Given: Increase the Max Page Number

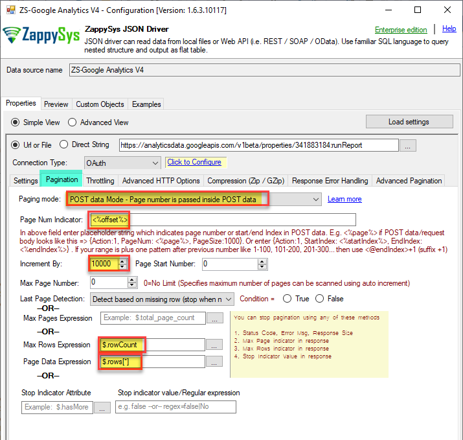Looking at the screenshot, I should (x=132, y=280).
